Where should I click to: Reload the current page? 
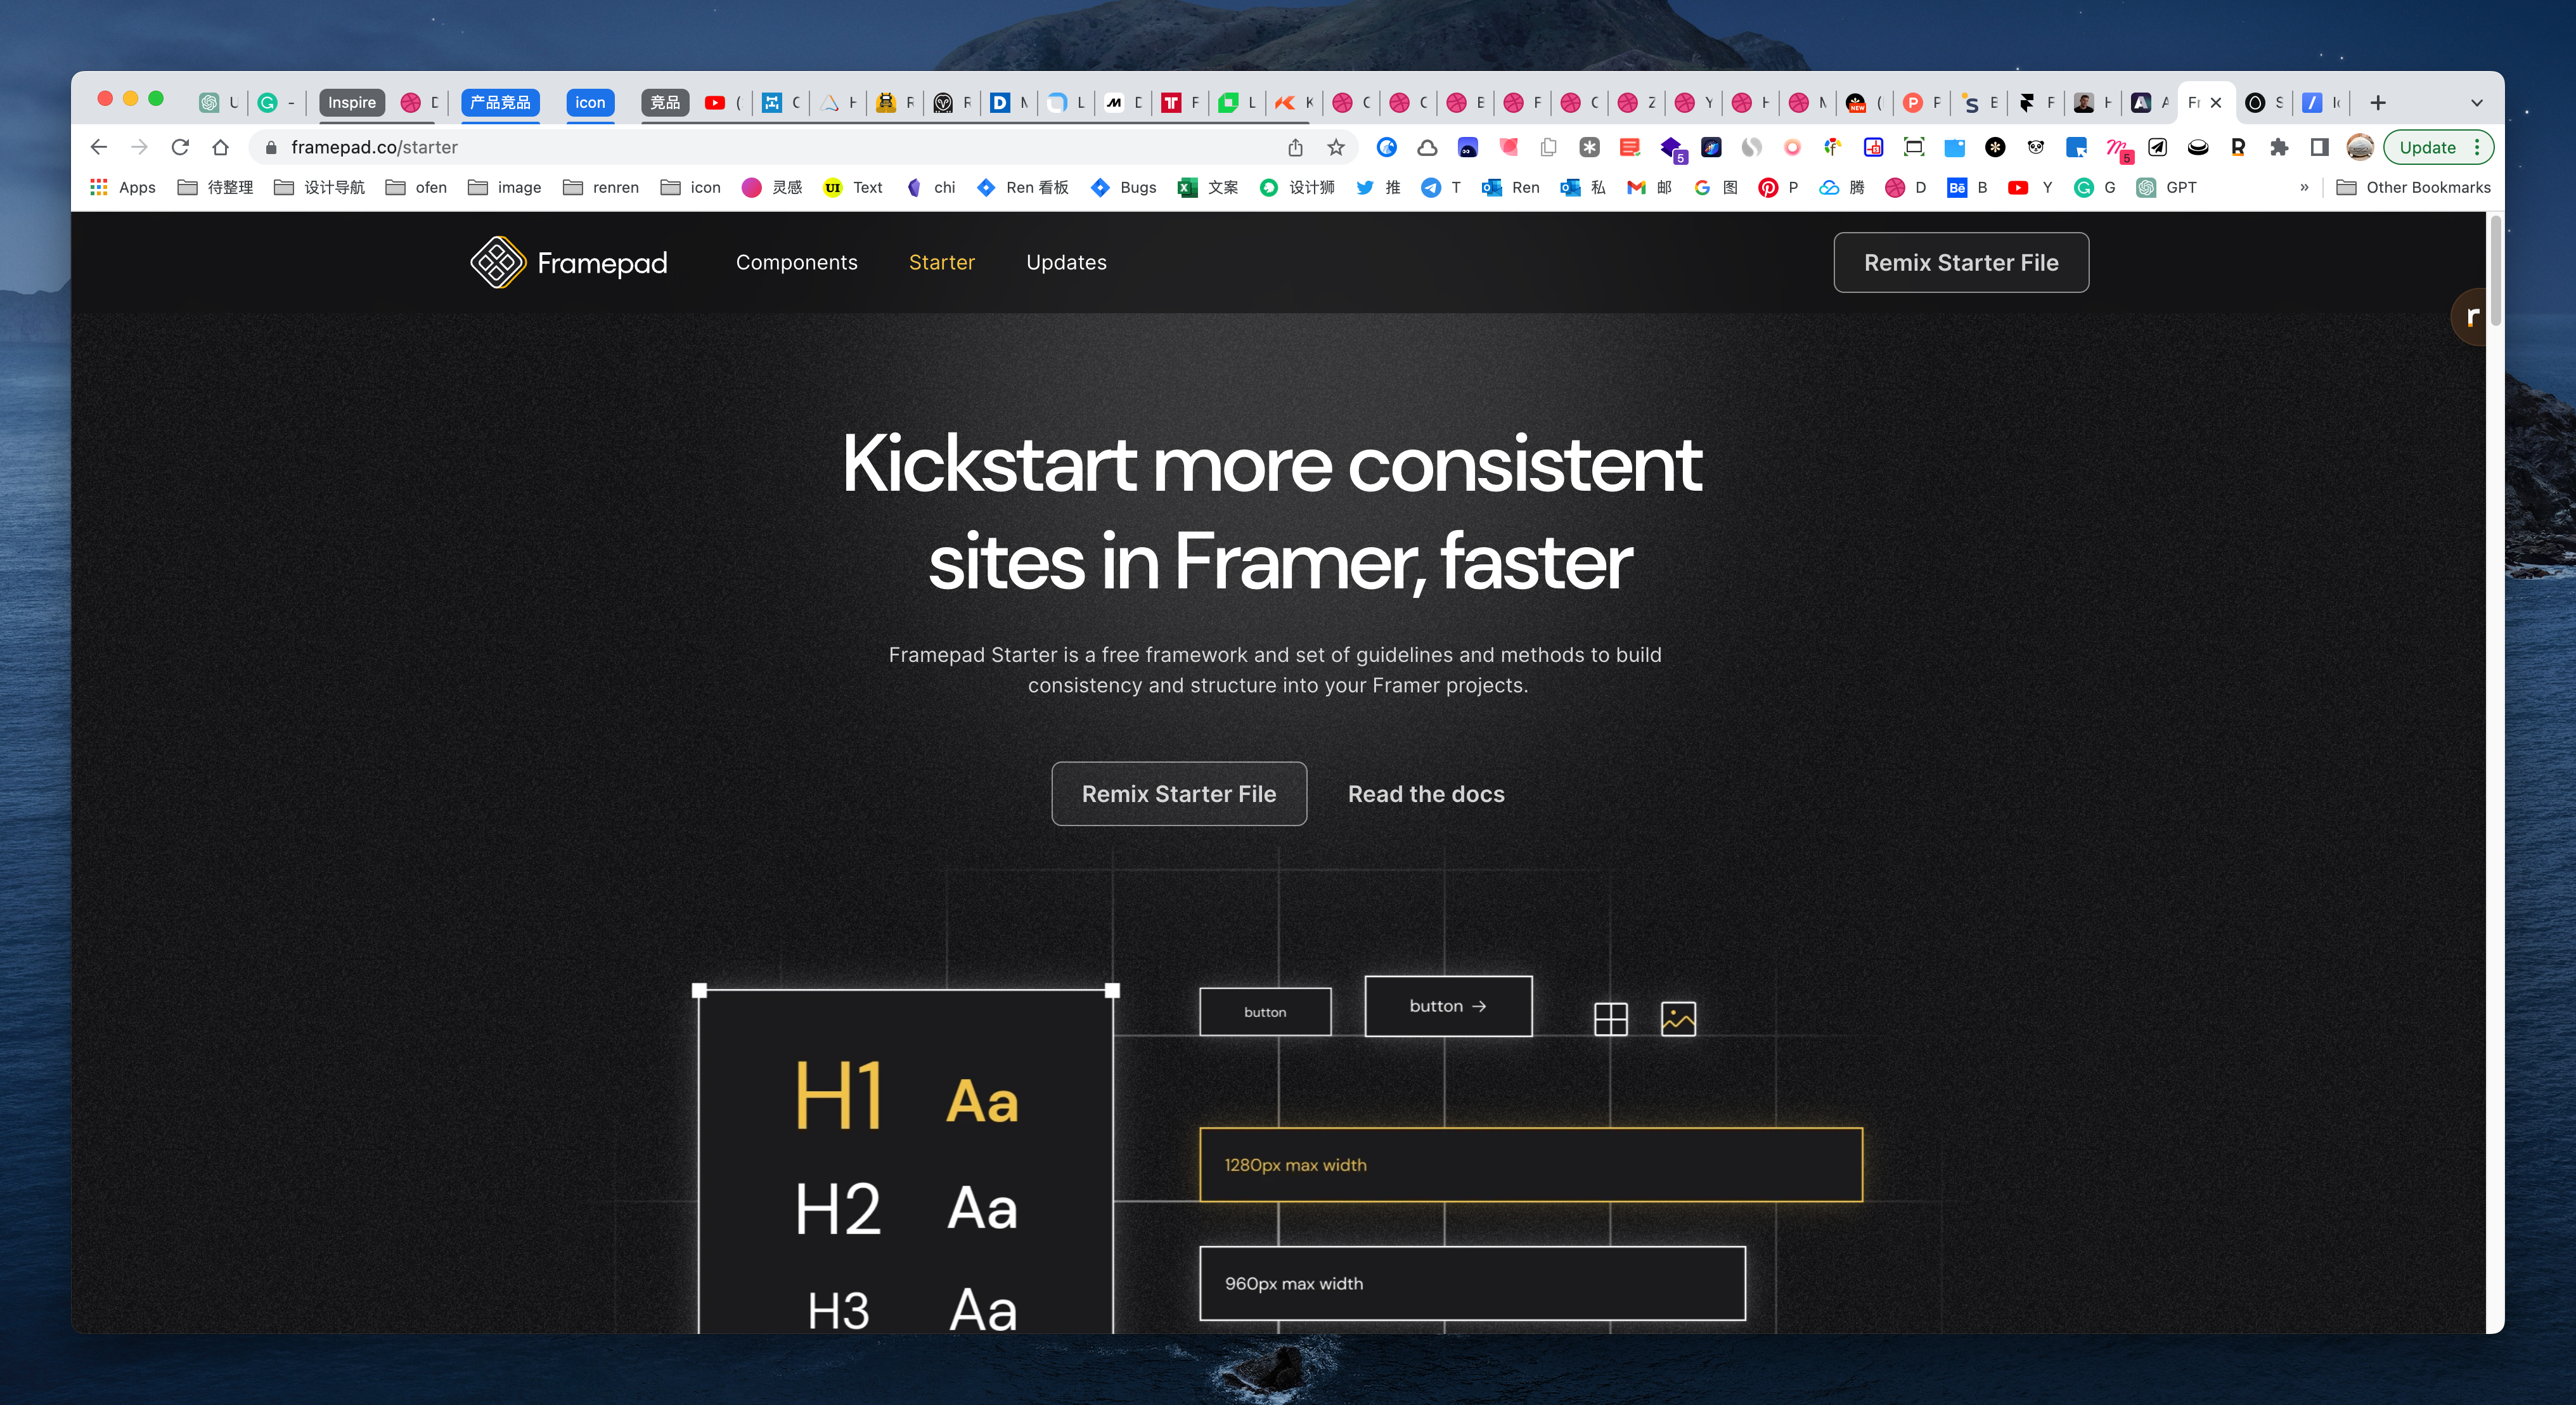[x=180, y=147]
